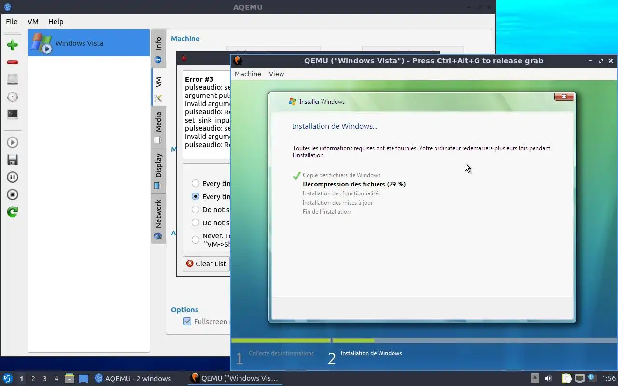Click the 'Installation de Windows...' heading
This screenshot has height=386, width=618.
(x=335, y=126)
